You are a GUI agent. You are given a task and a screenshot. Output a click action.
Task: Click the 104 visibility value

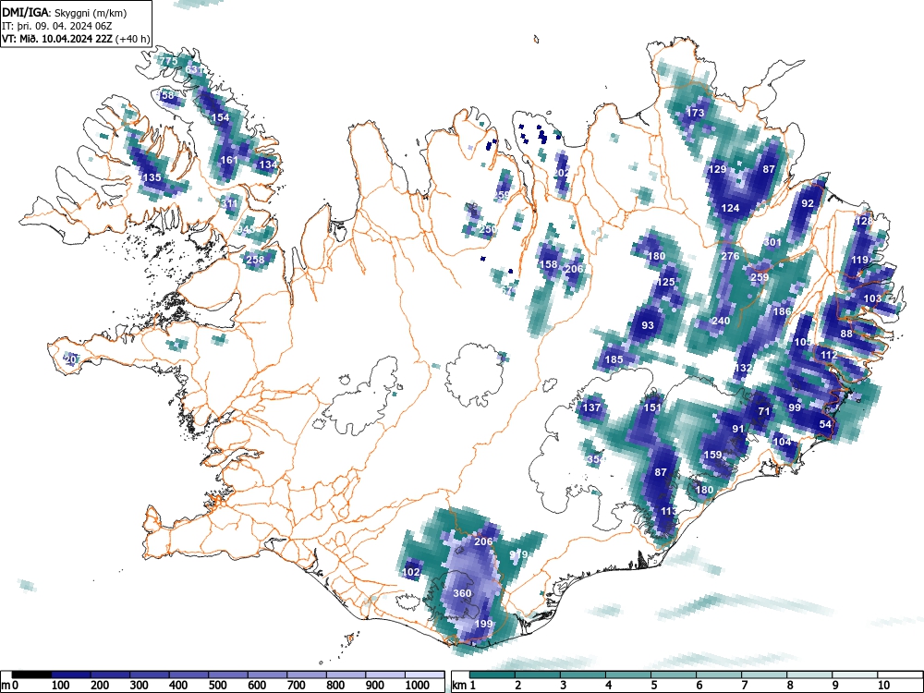782,442
